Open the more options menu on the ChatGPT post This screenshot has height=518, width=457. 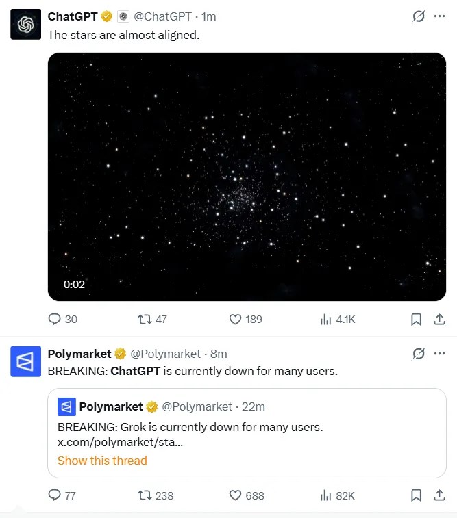tap(439, 16)
